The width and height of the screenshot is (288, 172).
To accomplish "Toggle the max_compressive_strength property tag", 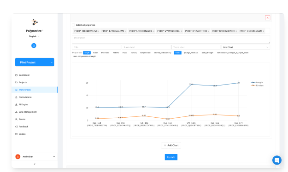I will click(x=85, y=56).
